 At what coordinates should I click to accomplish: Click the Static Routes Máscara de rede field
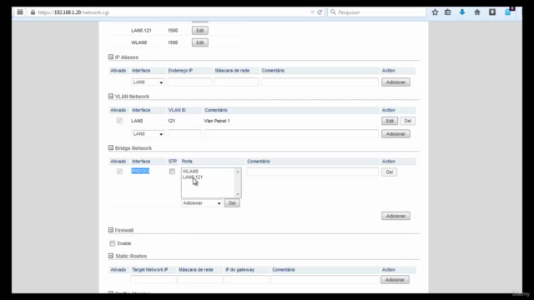[x=200, y=280]
